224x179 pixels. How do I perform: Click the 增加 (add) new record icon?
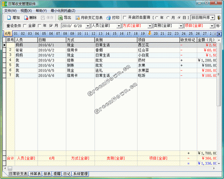pyautogui.click(x=9, y=17)
